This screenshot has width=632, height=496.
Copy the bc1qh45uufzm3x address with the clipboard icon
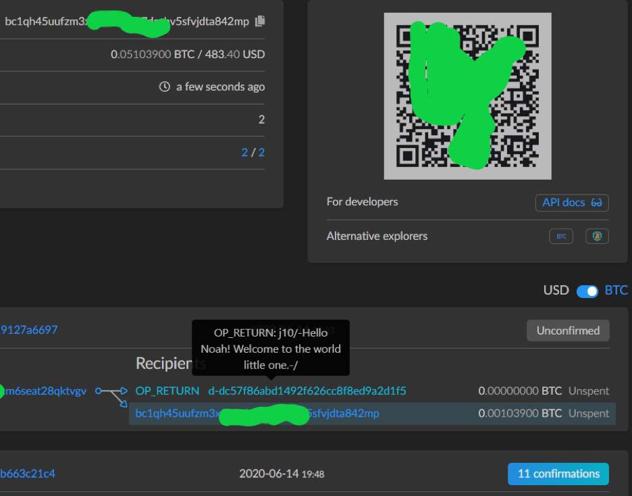(x=260, y=21)
